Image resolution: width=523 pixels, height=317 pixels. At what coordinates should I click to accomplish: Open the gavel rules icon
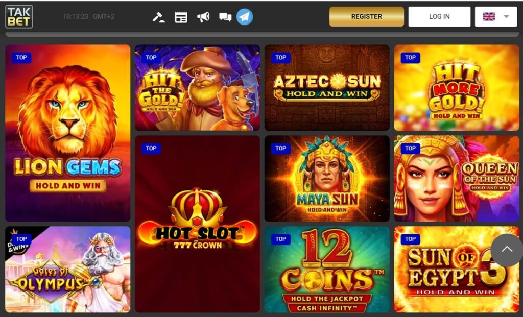click(159, 17)
